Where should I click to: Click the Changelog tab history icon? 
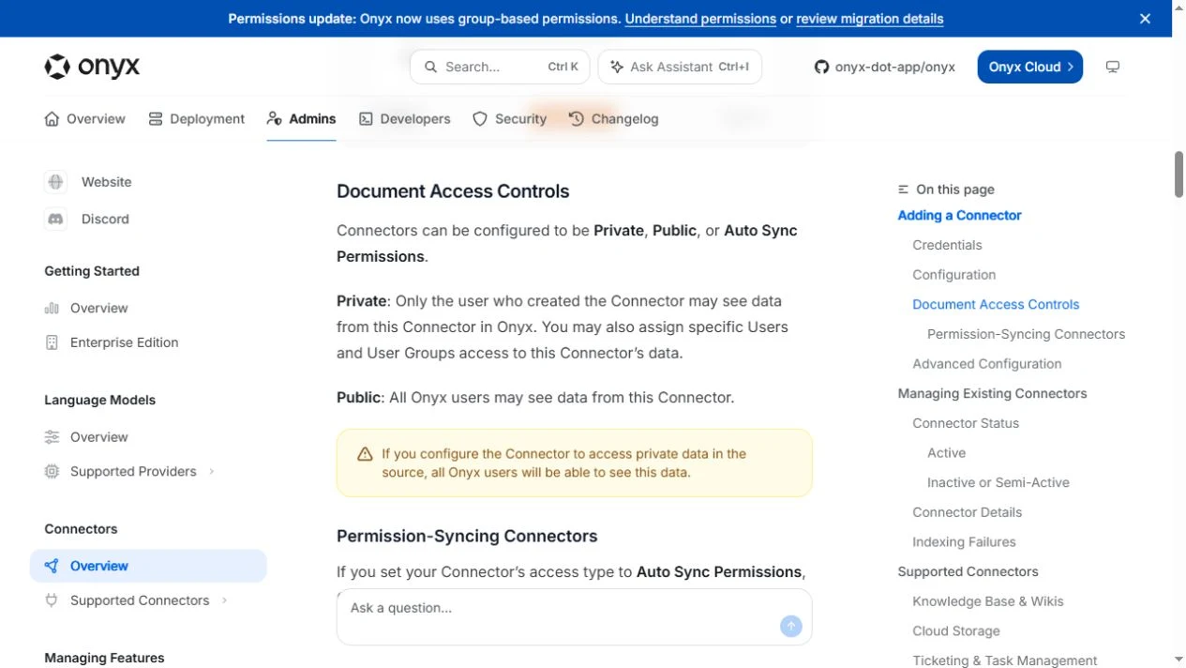(x=576, y=119)
